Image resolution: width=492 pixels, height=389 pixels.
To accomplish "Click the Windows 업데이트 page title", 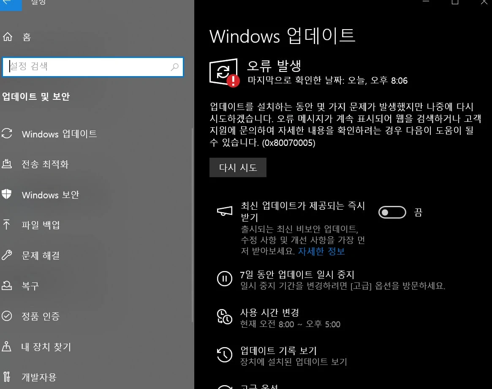I will 282,36.
